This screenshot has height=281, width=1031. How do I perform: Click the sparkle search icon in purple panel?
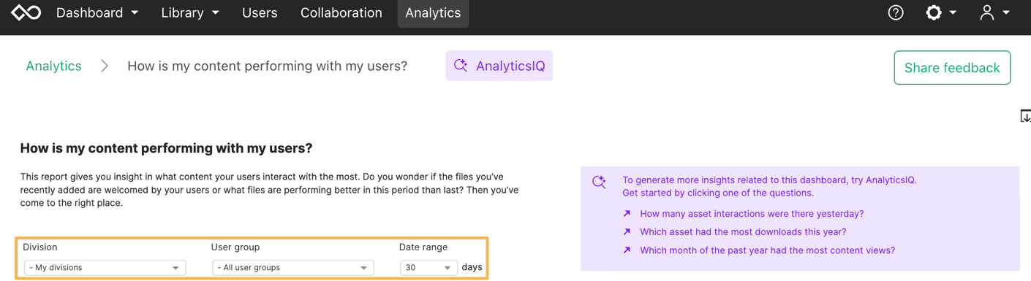(x=599, y=182)
